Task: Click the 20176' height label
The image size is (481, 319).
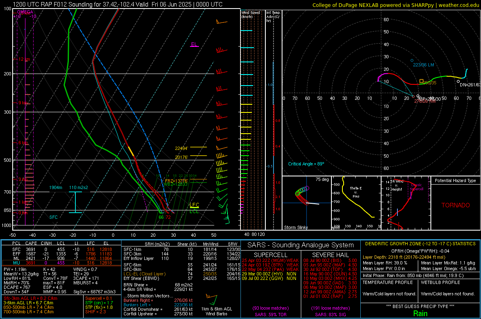Action: pyautogui.click(x=181, y=157)
